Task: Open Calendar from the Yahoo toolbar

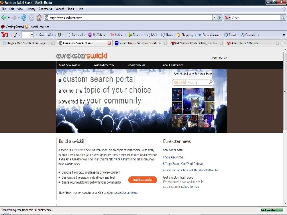Action: (248, 35)
